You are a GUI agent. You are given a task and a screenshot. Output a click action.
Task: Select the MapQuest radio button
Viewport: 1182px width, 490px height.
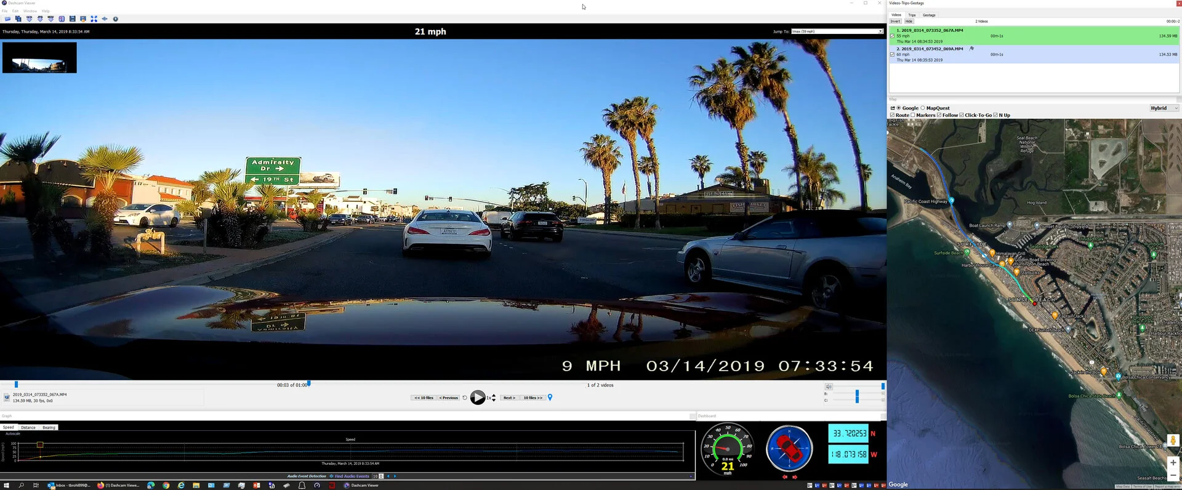coord(922,108)
